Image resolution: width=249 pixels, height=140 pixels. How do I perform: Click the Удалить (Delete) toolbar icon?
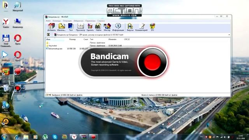tap(90, 27)
